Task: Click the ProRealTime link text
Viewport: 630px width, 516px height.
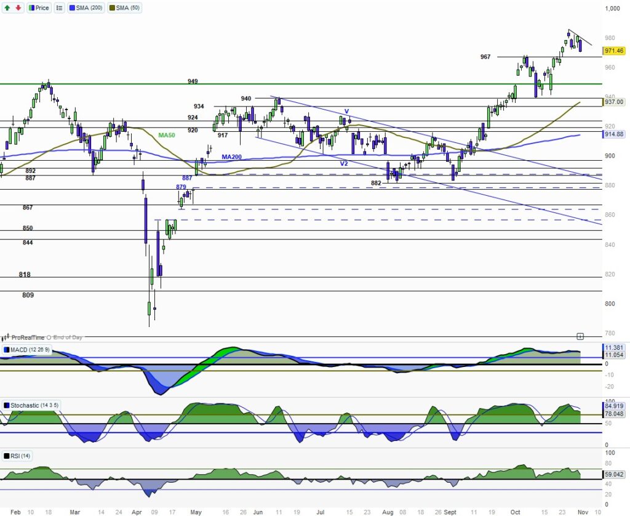Action: pyautogui.click(x=28, y=337)
